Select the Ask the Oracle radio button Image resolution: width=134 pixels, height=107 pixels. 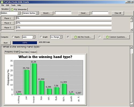pos(68,37)
